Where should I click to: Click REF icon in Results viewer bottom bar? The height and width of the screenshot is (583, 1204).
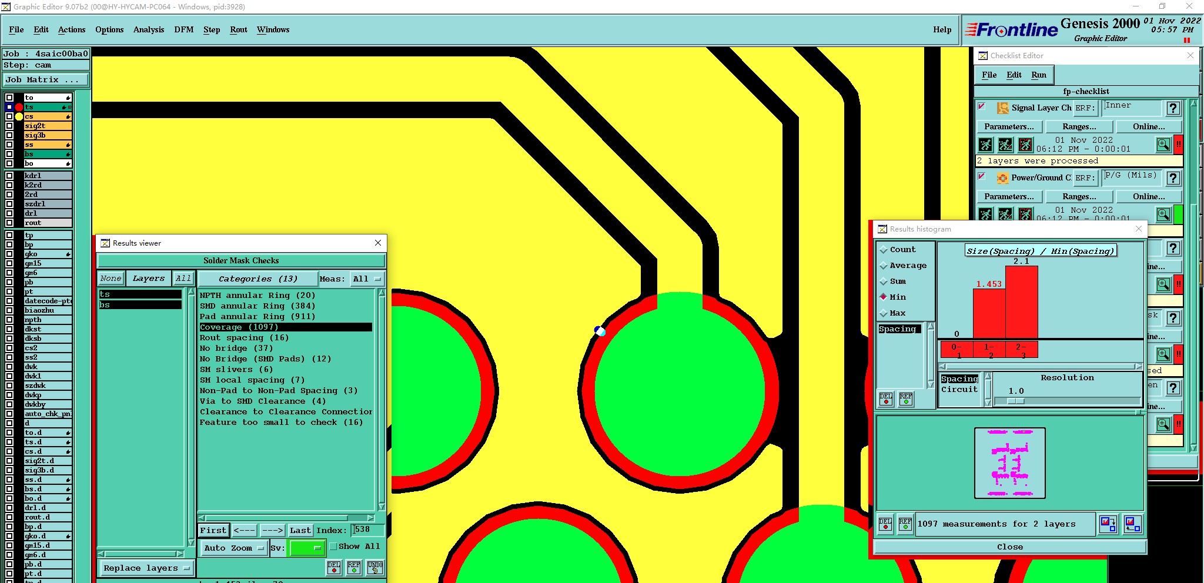(354, 567)
